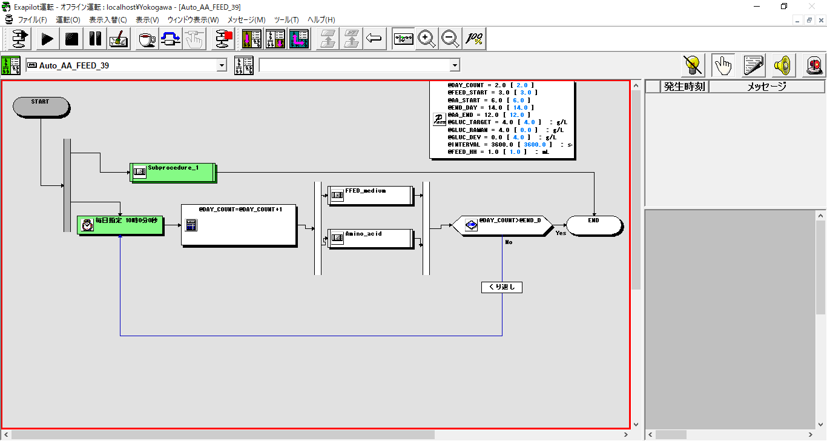
Task: Click the yellow speaker sound icon
Action: coord(784,64)
